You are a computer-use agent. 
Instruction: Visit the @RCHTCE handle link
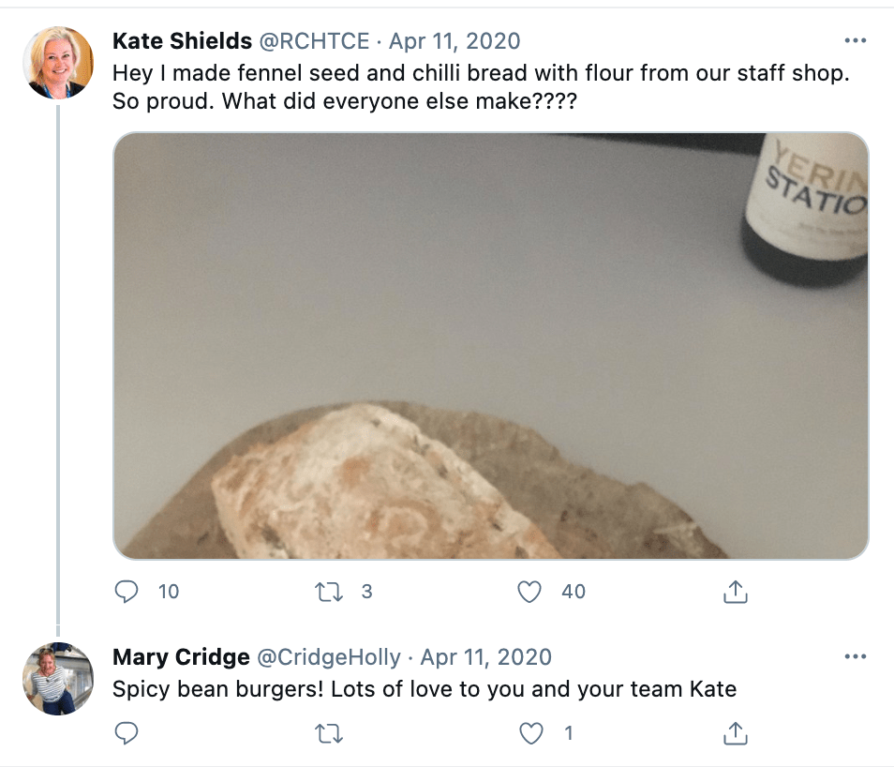(x=313, y=41)
